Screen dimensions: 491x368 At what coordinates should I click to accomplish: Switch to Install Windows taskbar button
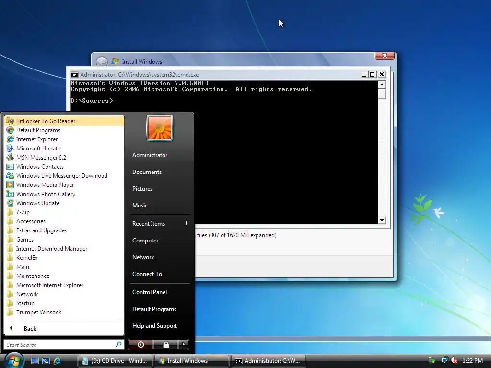191,361
